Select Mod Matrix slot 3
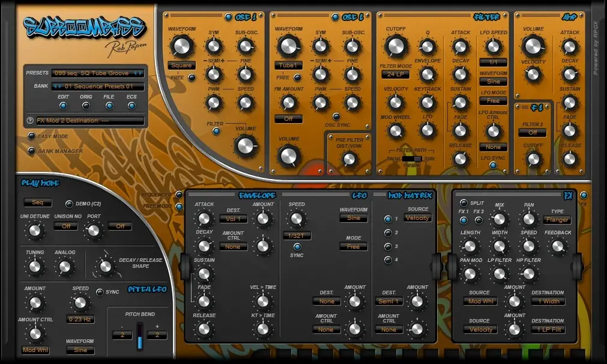The image size is (607, 364). (388, 247)
